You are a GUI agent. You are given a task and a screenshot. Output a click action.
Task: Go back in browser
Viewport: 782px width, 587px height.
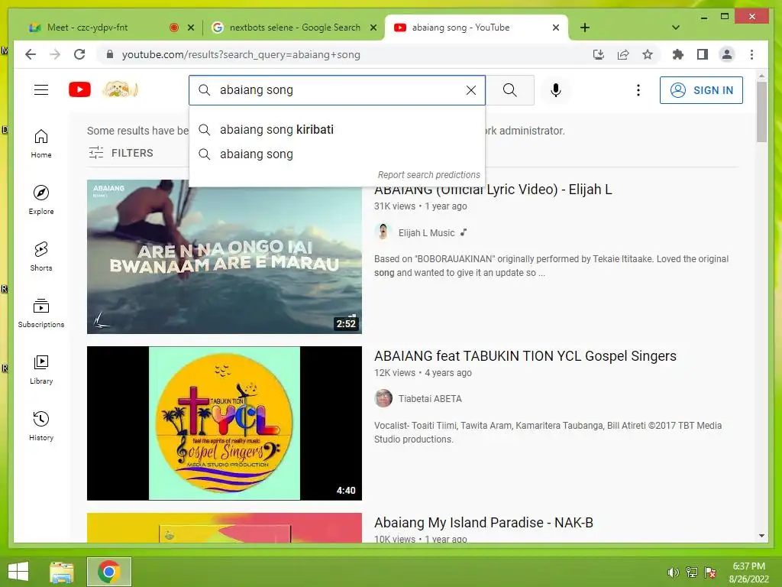31,54
